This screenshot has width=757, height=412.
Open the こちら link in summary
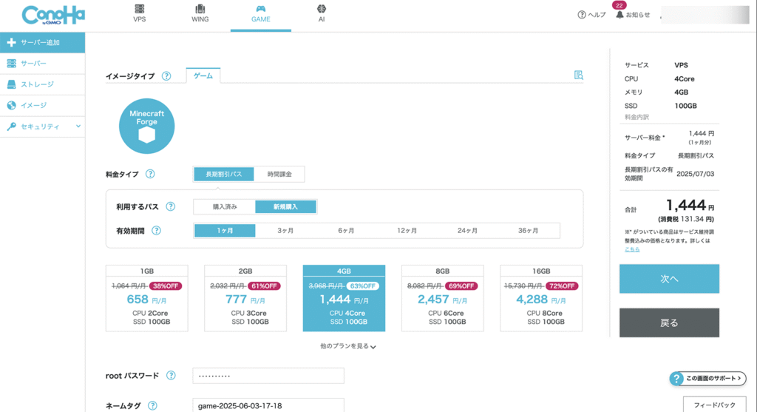(x=632, y=249)
